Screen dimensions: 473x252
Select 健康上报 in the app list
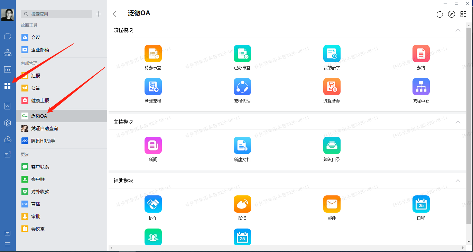click(x=62, y=100)
